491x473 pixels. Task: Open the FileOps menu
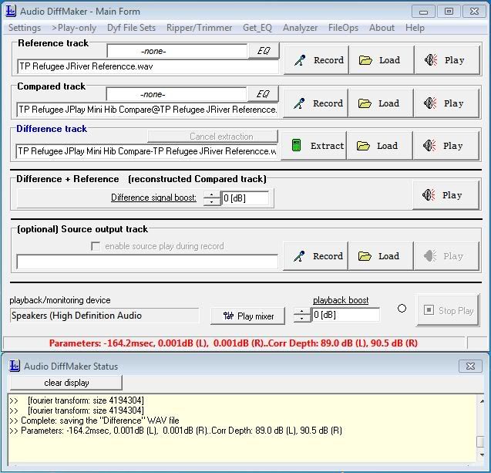click(x=343, y=28)
